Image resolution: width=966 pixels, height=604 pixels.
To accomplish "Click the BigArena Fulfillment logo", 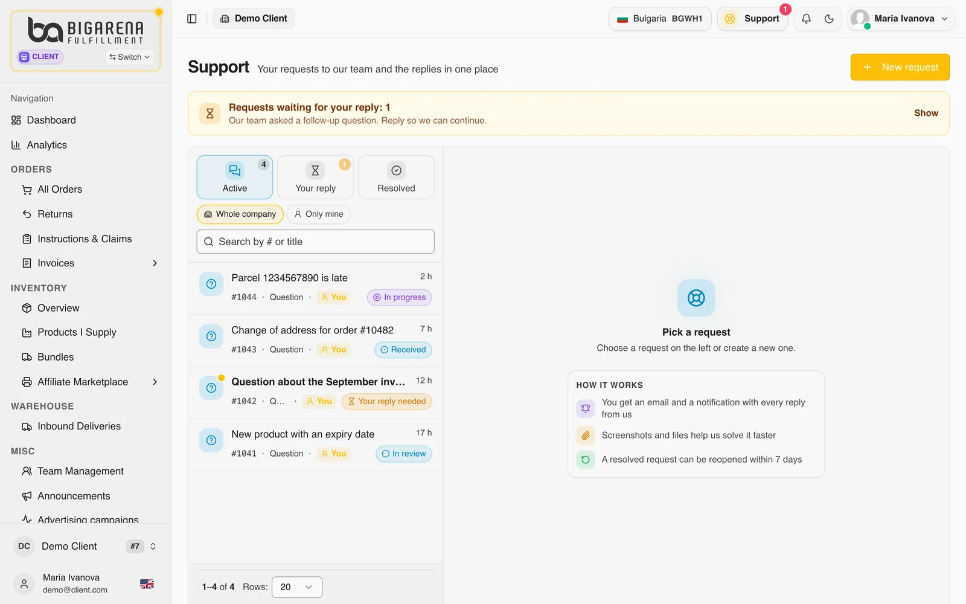I will tap(86, 30).
